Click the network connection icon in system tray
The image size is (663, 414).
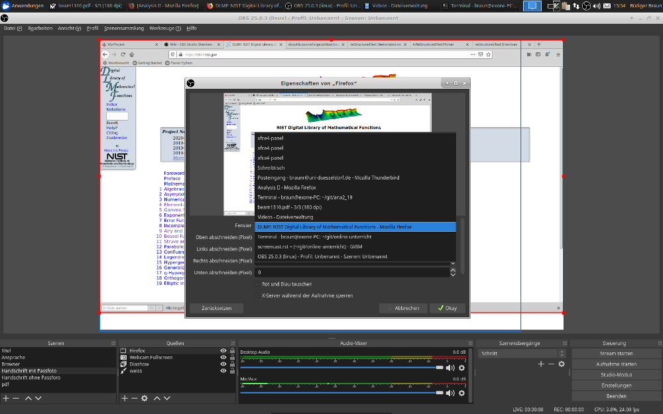pyautogui.click(x=576, y=6)
